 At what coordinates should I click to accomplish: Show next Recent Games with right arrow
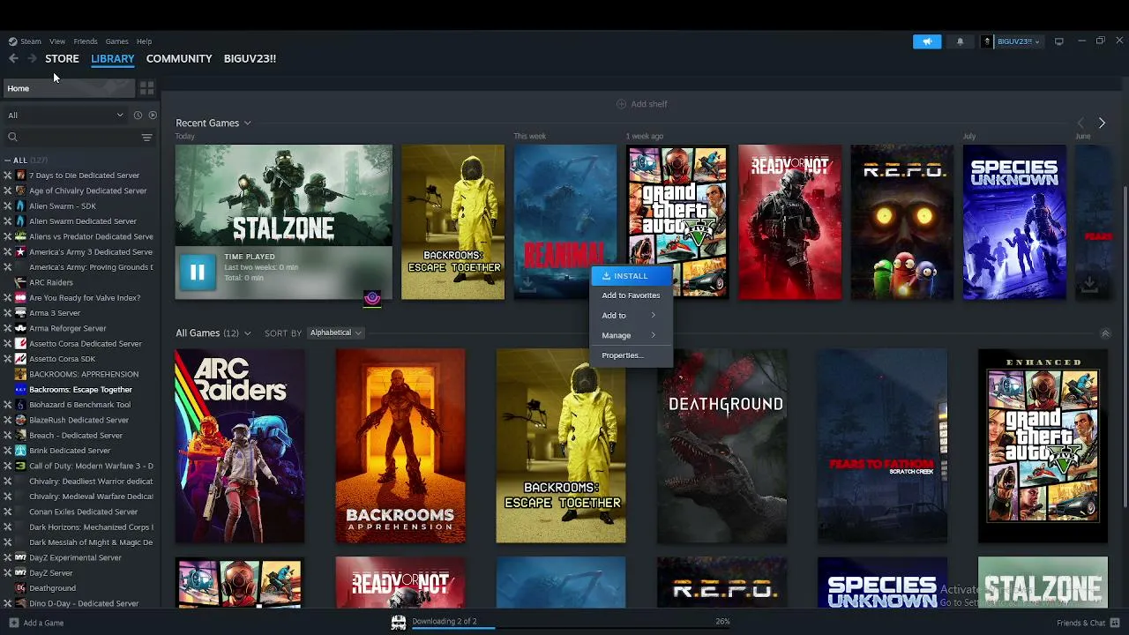1102,123
